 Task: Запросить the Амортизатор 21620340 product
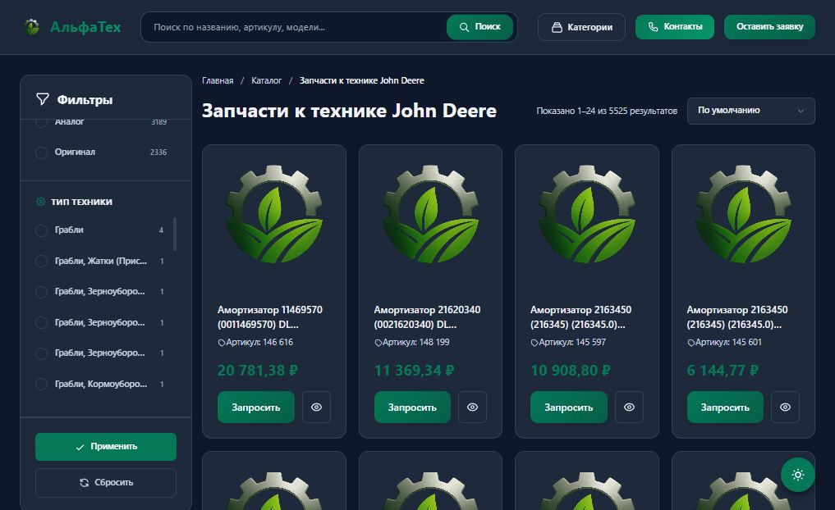tap(412, 408)
